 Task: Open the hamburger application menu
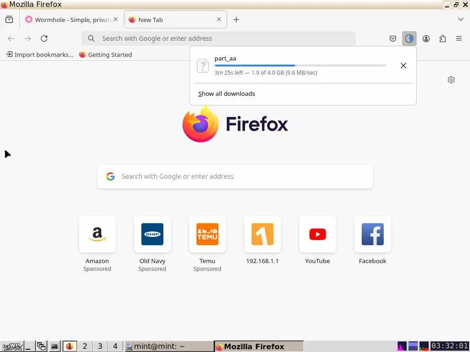[x=459, y=38]
